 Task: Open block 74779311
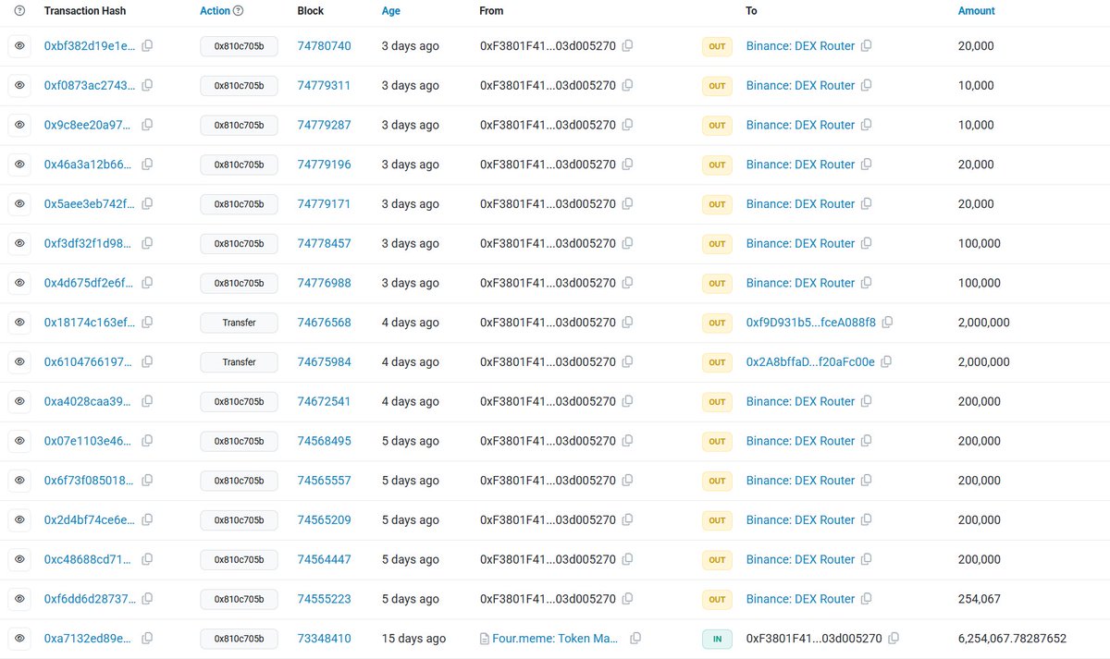[x=325, y=86]
